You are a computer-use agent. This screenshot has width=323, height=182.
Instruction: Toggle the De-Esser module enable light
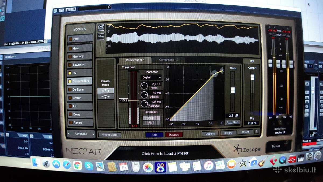70,89
